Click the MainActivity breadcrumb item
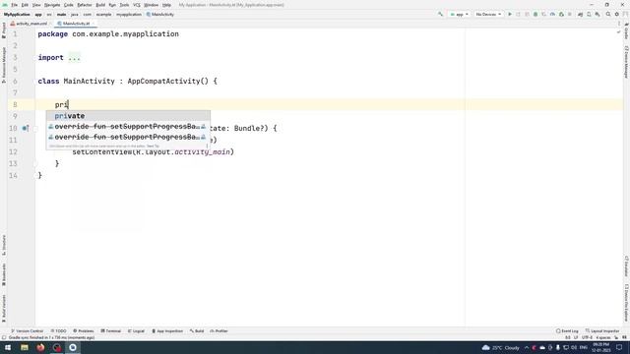This screenshot has height=354, width=630. [160, 15]
